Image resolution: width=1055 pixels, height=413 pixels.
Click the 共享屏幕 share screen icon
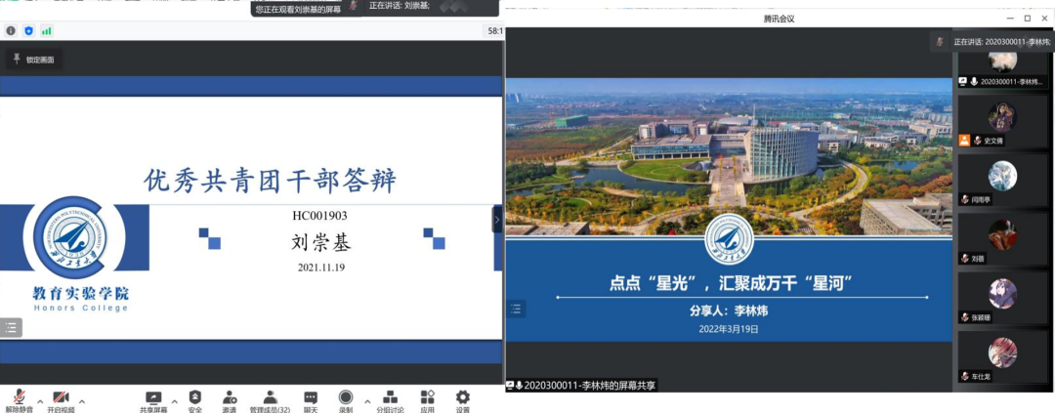click(153, 400)
